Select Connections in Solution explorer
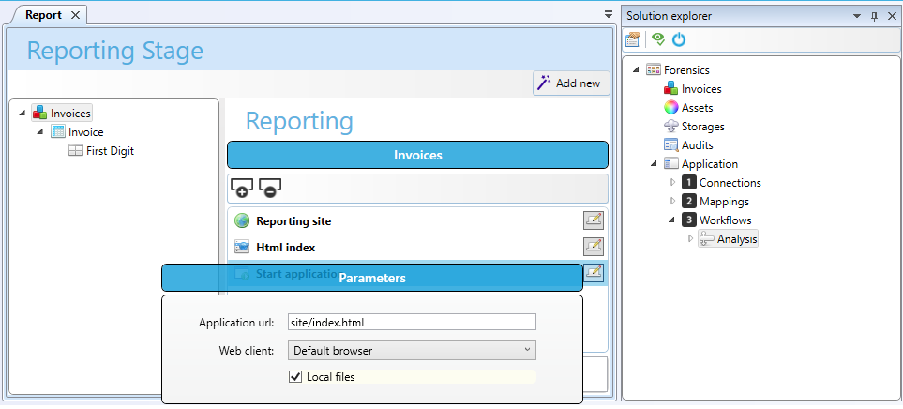 pyautogui.click(x=730, y=183)
